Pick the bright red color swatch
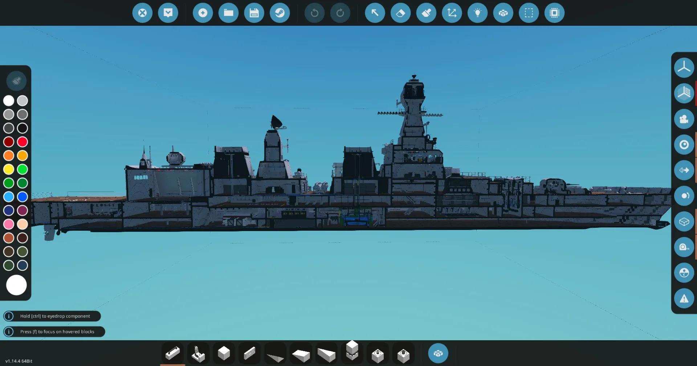 tap(23, 142)
